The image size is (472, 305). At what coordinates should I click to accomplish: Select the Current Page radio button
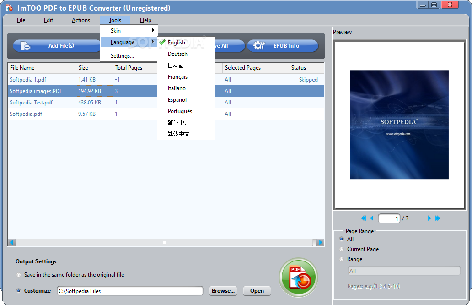341,249
